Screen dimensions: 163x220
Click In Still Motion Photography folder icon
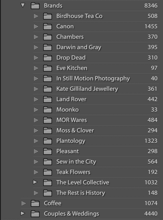point(48,79)
